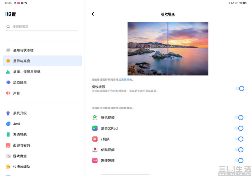Click the sunset comparison preview image
Viewport: 251px width, 176px height.
tap(168, 48)
